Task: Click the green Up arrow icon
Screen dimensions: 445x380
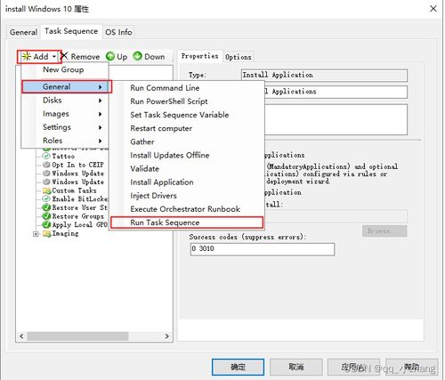Action: point(110,56)
